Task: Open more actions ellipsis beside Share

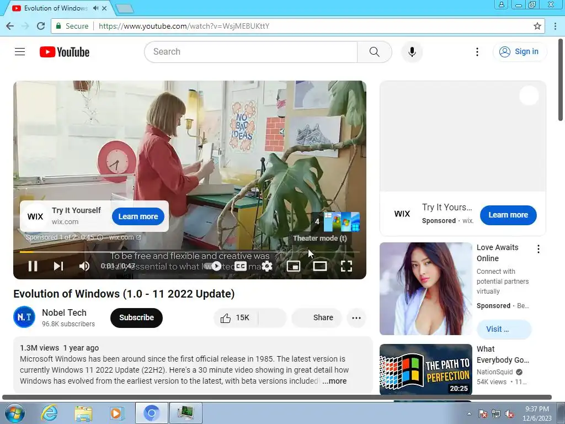Action: pos(356,317)
